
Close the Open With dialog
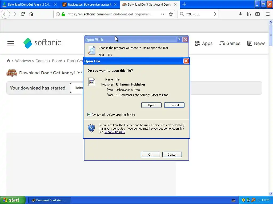185,40
